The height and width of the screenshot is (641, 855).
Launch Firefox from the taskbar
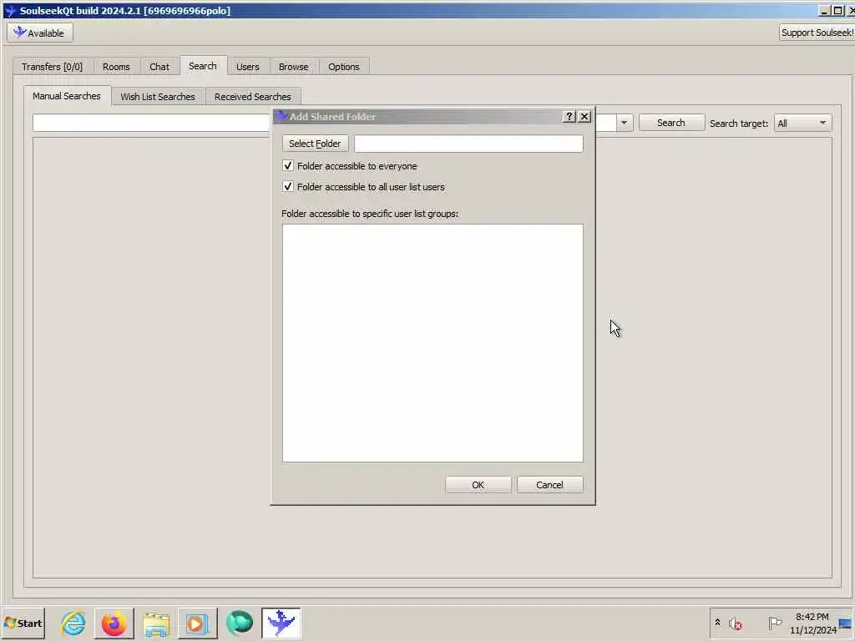tap(114, 623)
